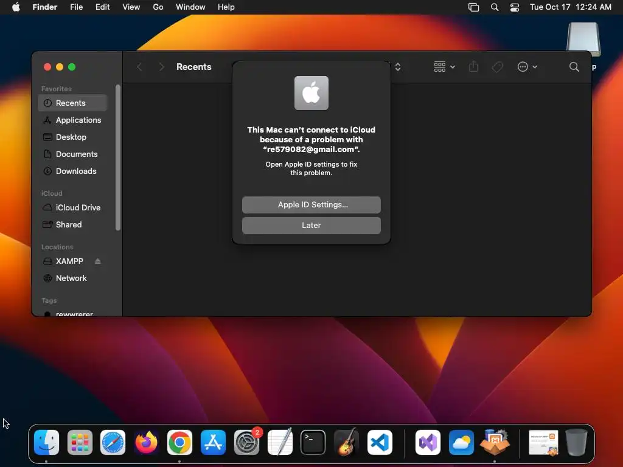Open the Window menu
623x467 pixels.
coord(190,7)
